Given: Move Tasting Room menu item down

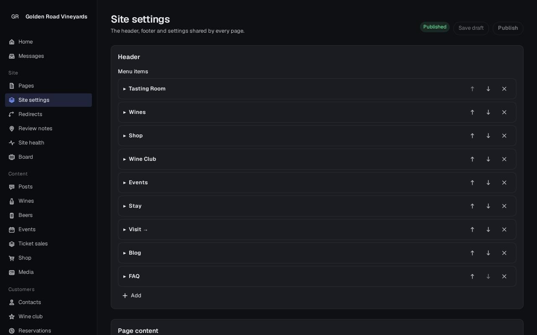Looking at the screenshot, I should (488, 89).
